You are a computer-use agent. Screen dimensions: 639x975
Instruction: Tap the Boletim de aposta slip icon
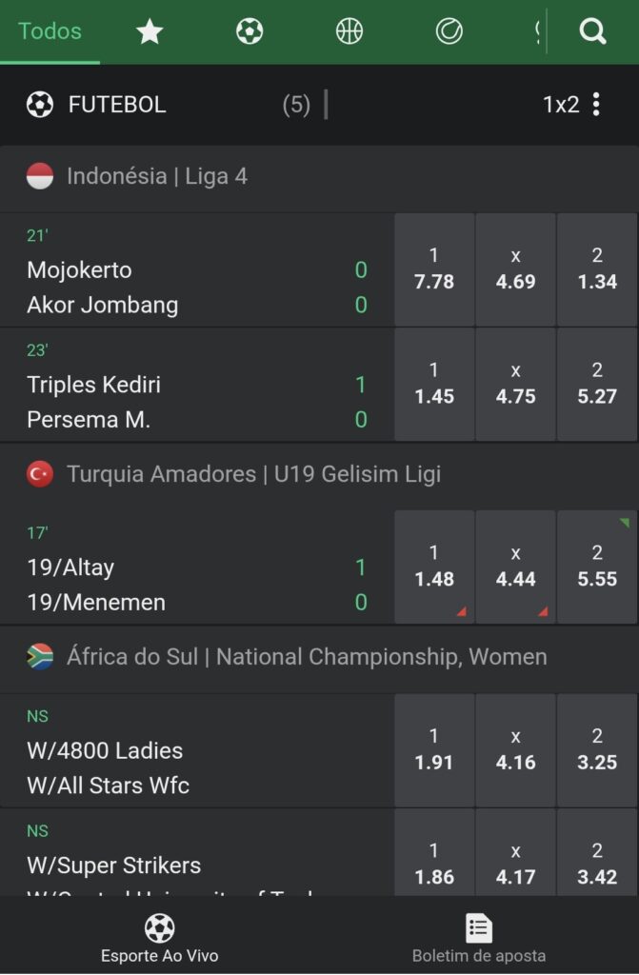pos(478,927)
